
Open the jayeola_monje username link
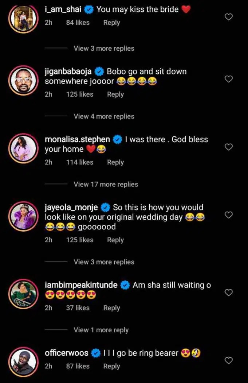(x=71, y=208)
